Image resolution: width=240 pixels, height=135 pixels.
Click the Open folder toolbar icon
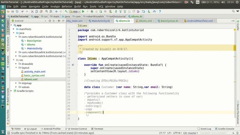click(x=8, y=12)
